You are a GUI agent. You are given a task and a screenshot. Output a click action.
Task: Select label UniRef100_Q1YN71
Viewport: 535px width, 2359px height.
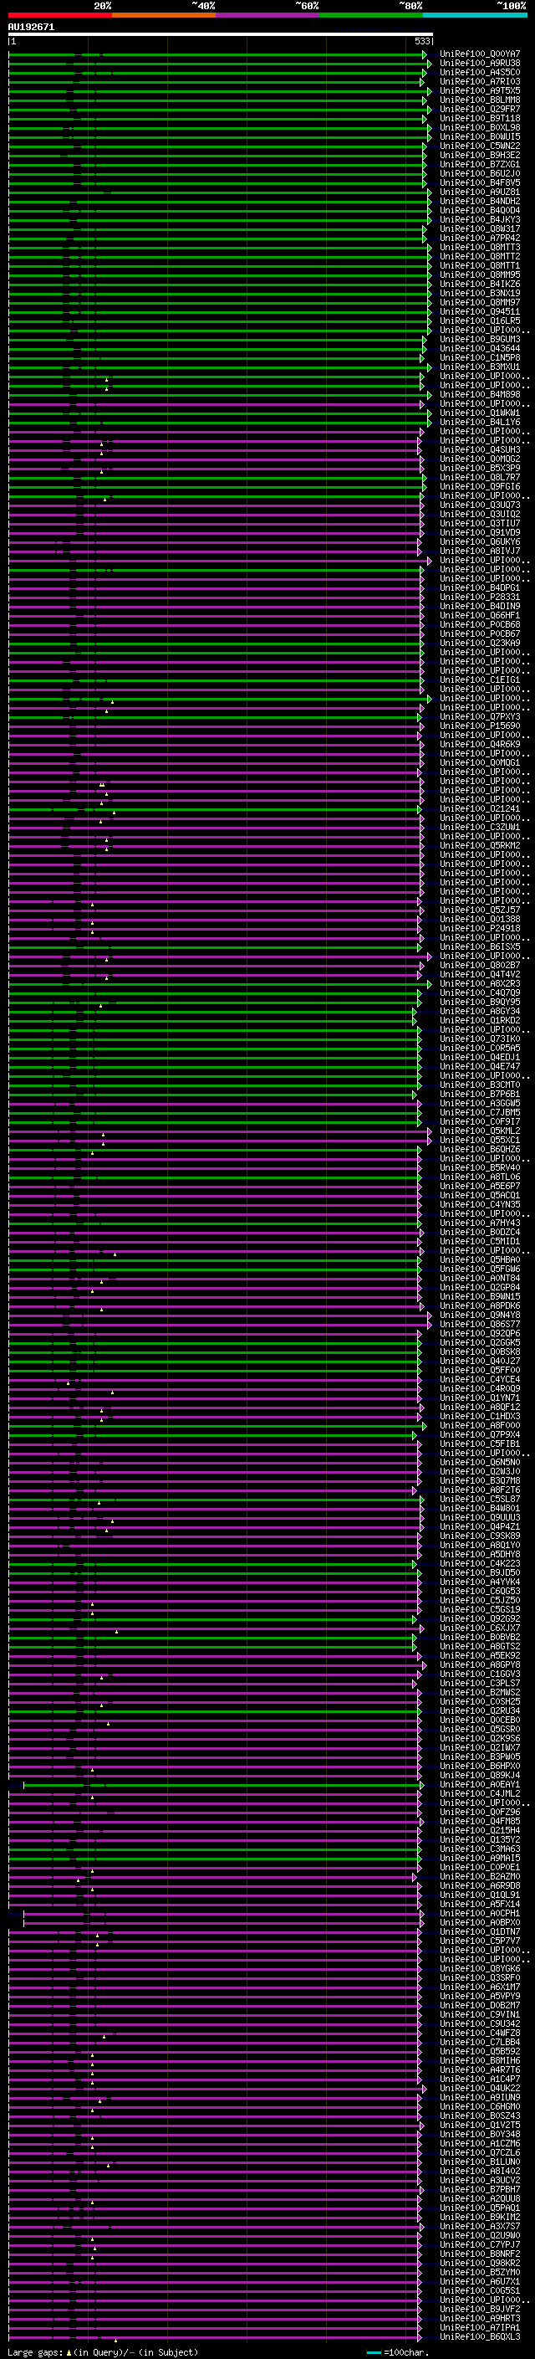coord(480,1398)
